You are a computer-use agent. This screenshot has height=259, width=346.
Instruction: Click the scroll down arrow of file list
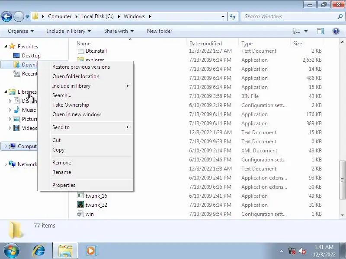pos(342,215)
